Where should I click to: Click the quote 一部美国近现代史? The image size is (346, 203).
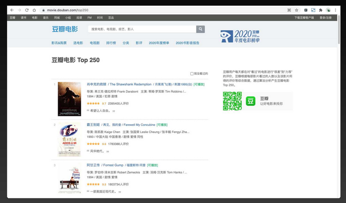[x=103, y=192]
